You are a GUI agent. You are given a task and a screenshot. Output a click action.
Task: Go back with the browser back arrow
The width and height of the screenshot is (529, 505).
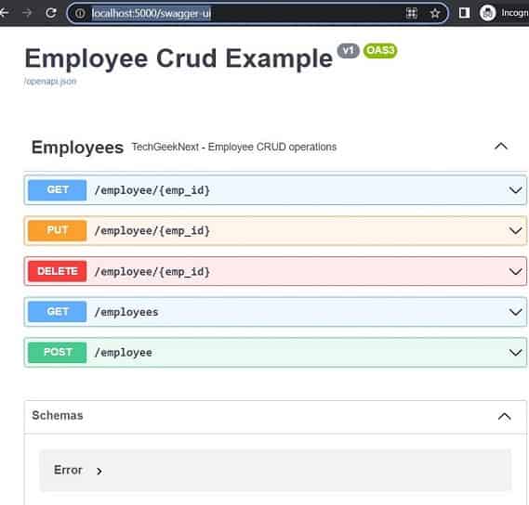pyautogui.click(x=5, y=13)
